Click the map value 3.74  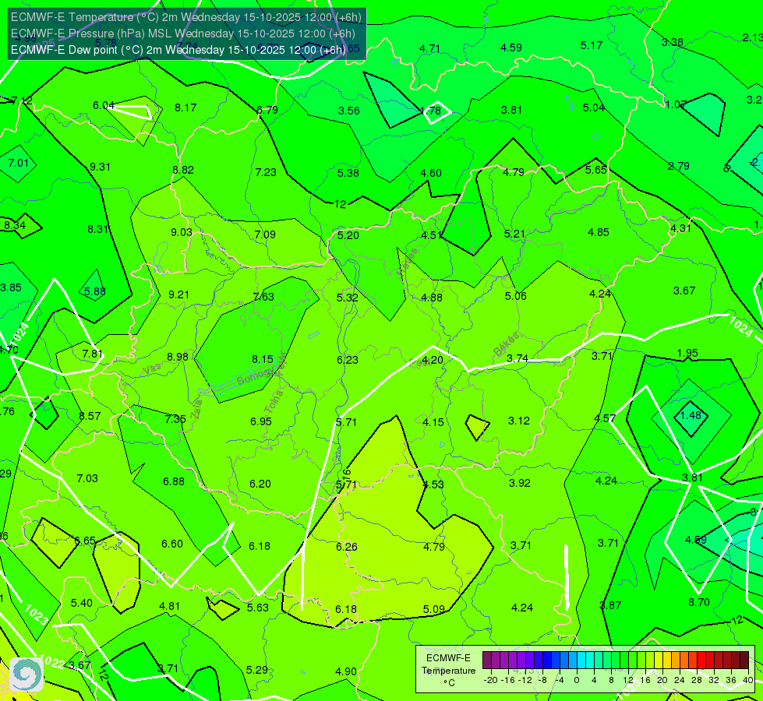[517, 358]
